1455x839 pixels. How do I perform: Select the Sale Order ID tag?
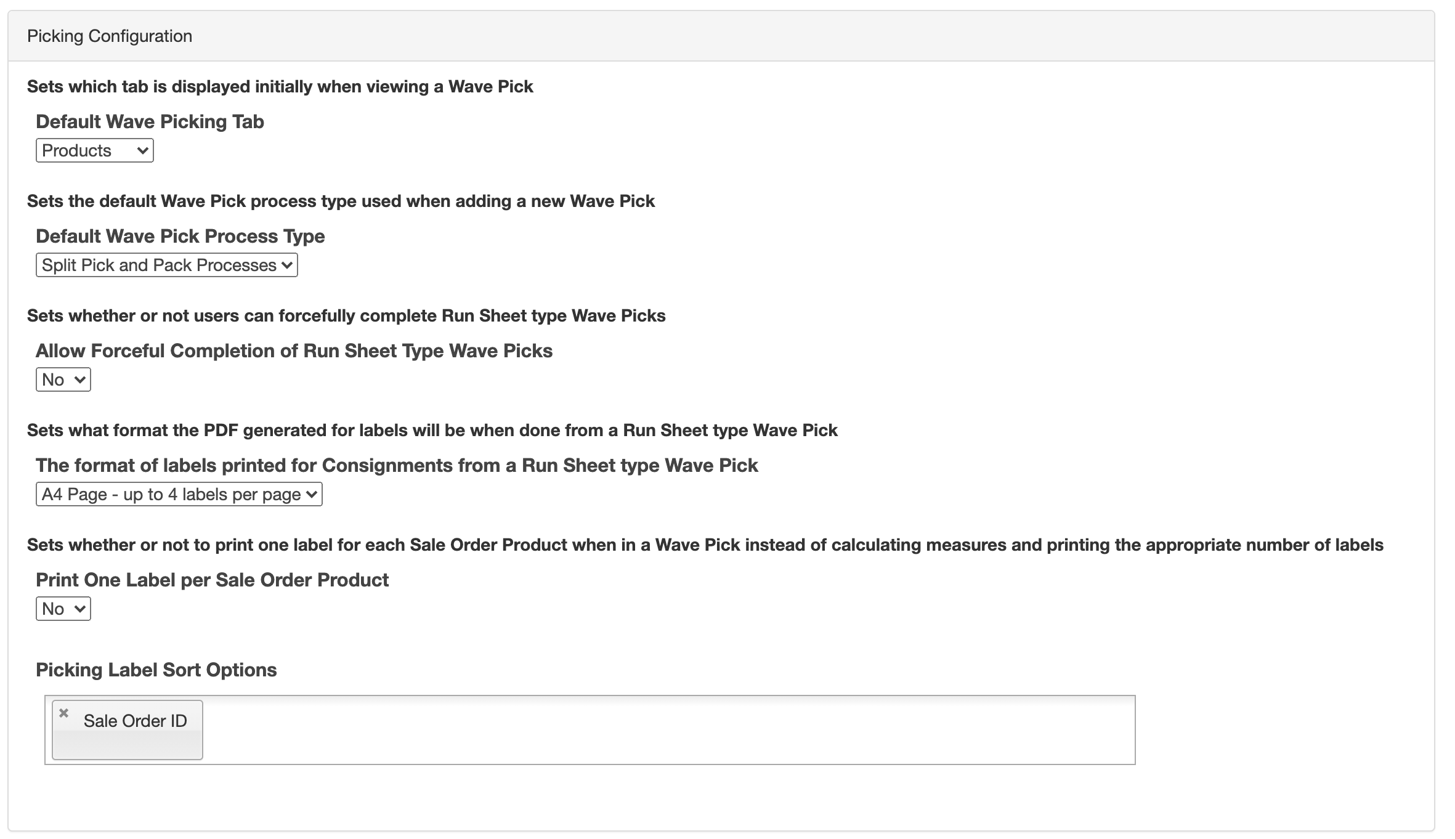pos(135,721)
